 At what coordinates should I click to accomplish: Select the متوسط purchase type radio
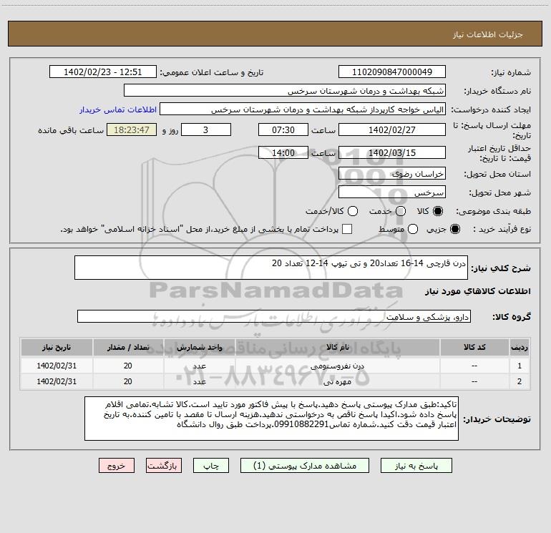pyautogui.click(x=413, y=230)
